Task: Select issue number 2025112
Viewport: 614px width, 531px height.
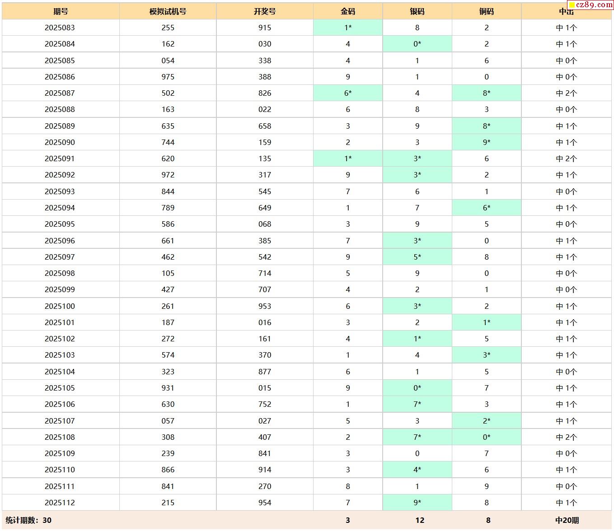Action: pos(60,503)
